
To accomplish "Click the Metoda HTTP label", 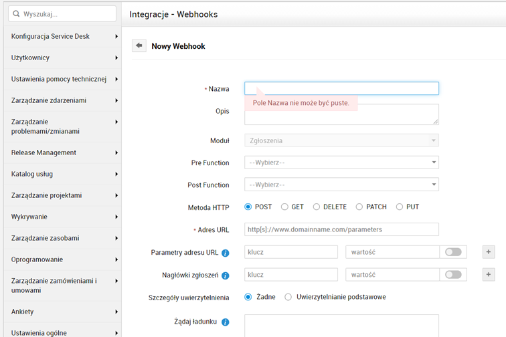I will [208, 208].
